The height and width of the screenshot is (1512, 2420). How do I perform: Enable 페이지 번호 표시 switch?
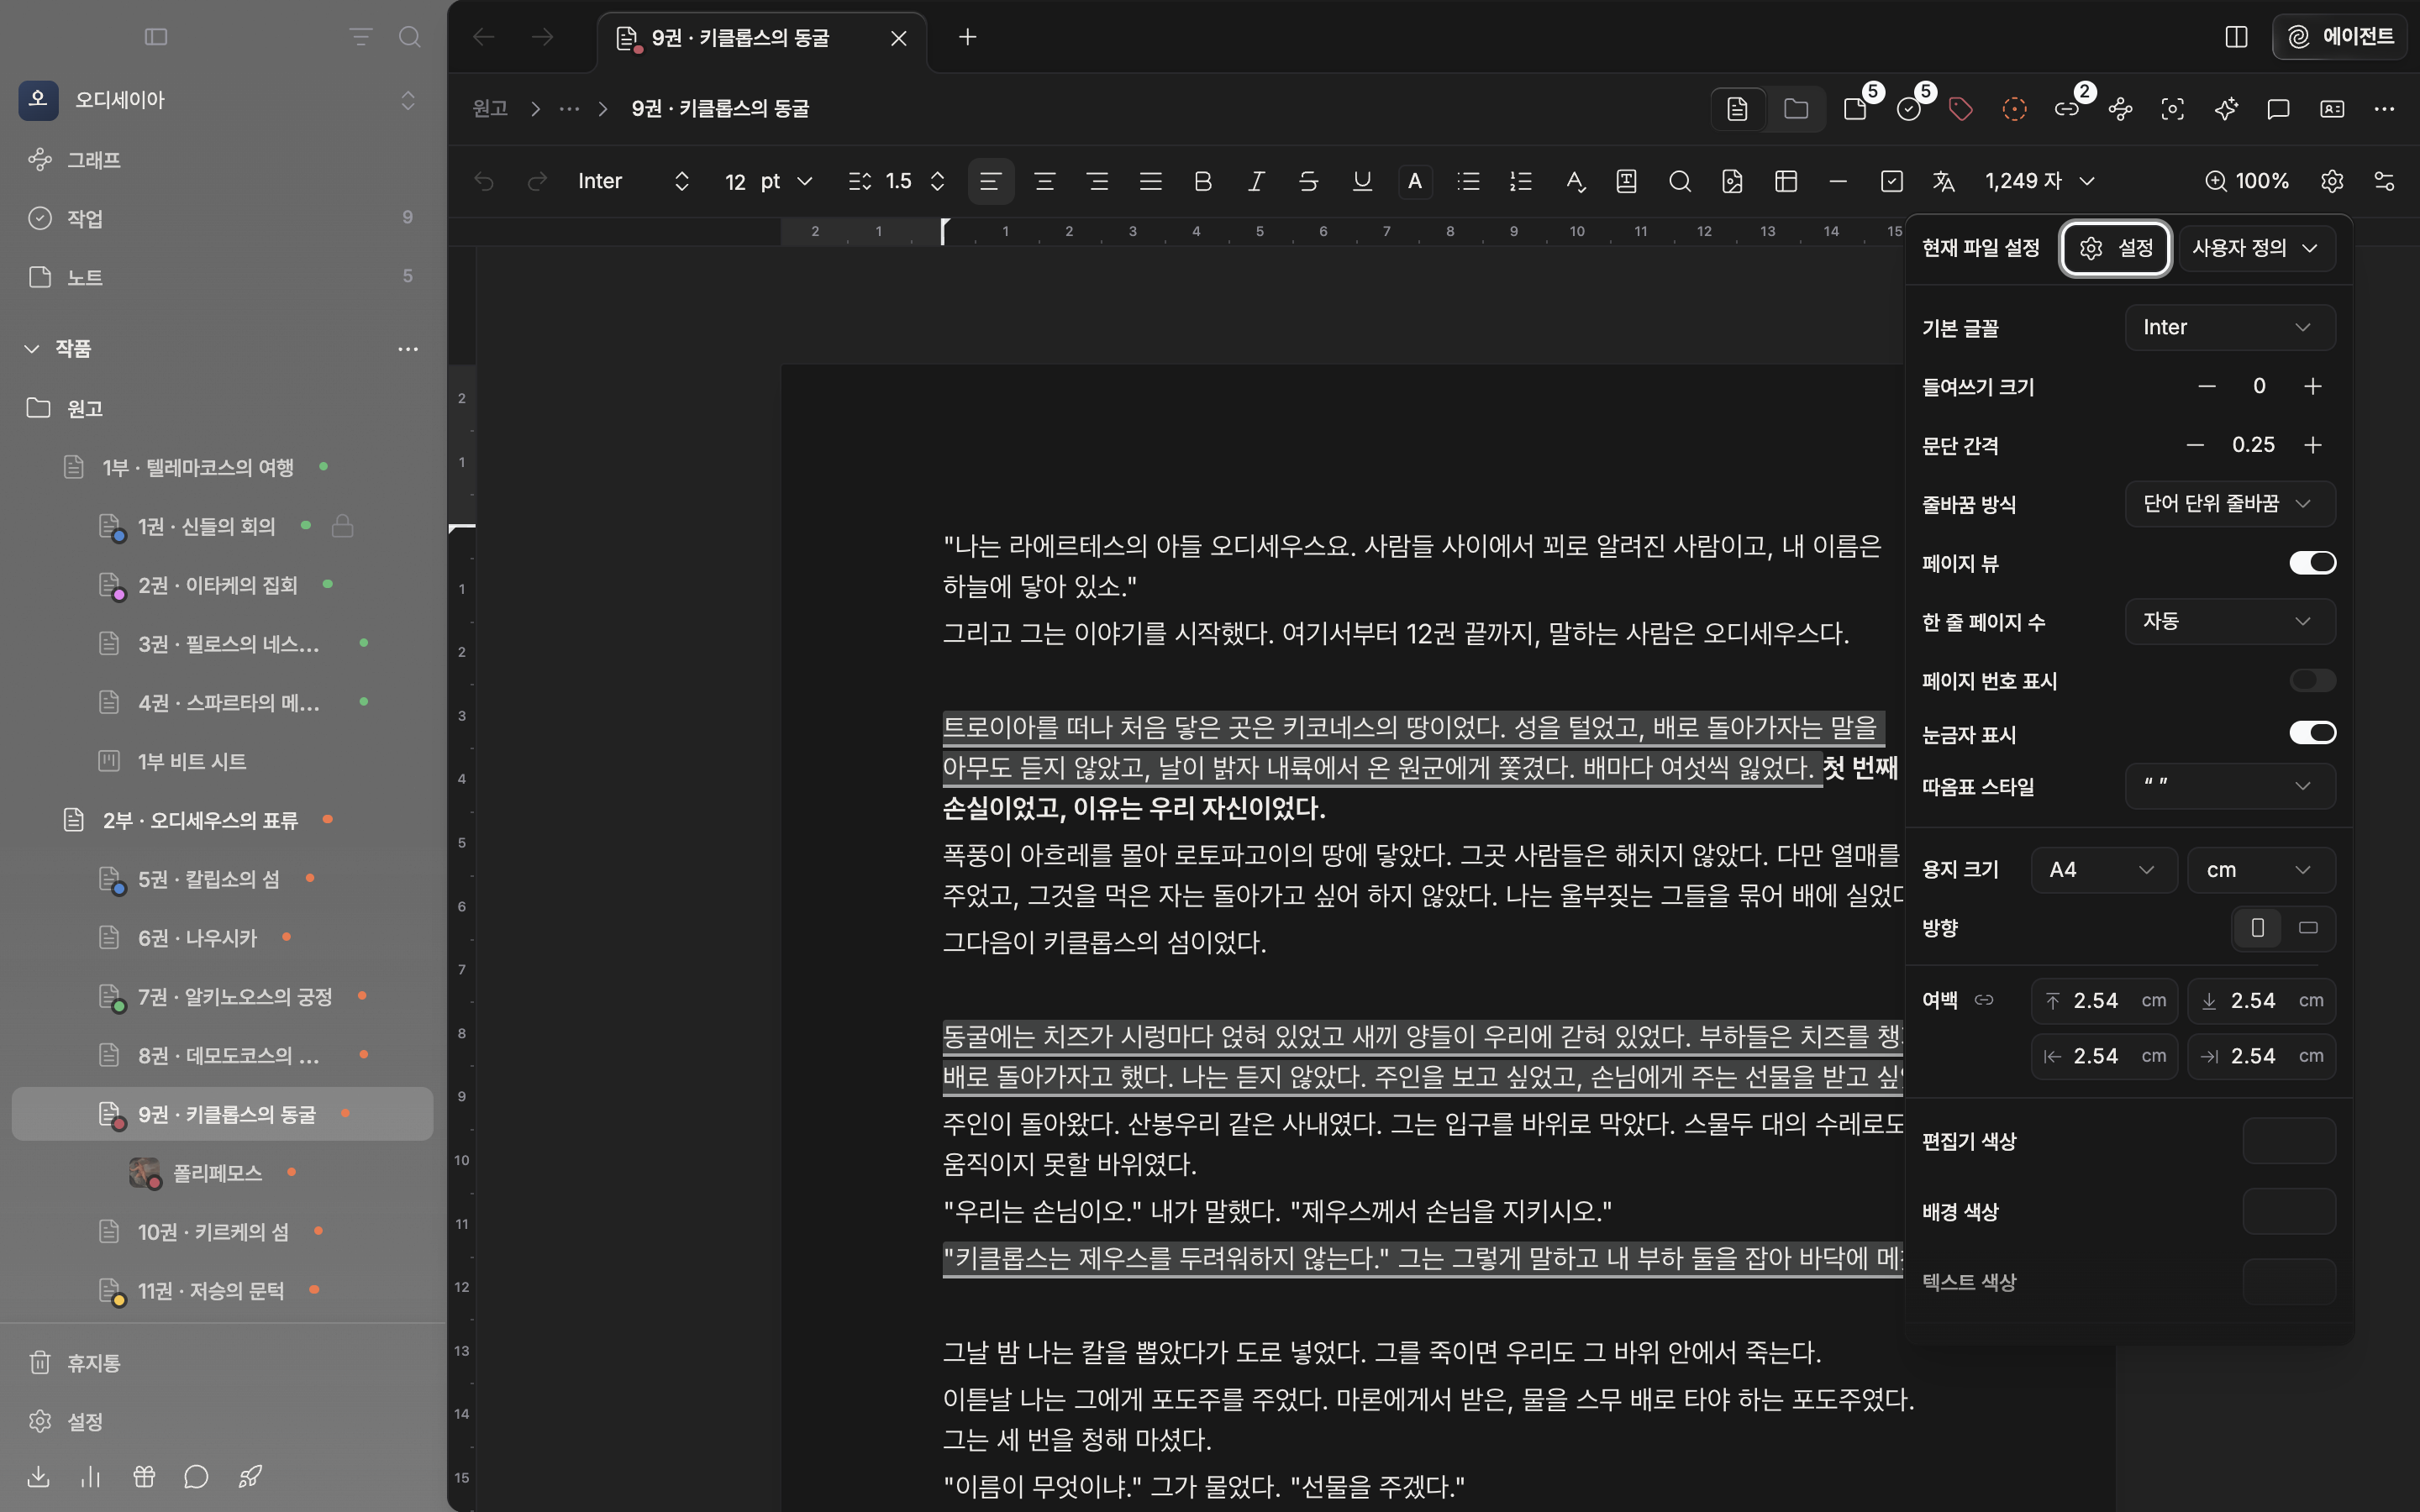2312,681
